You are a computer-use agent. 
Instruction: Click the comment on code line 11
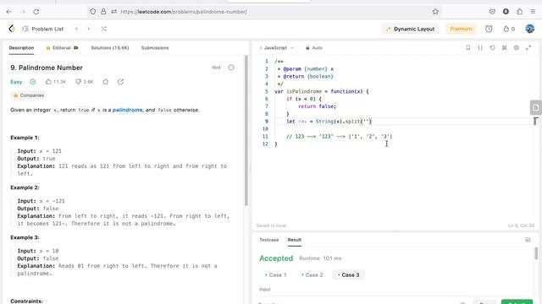(x=339, y=137)
